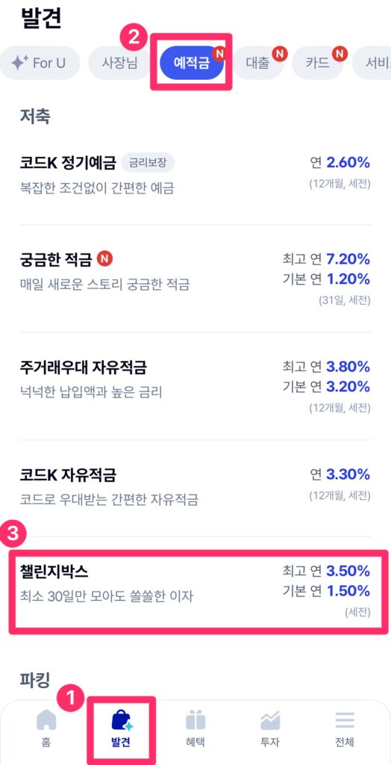391x765 pixels.
Task: Open the partially visible 서비스 tab
Action: (372, 63)
